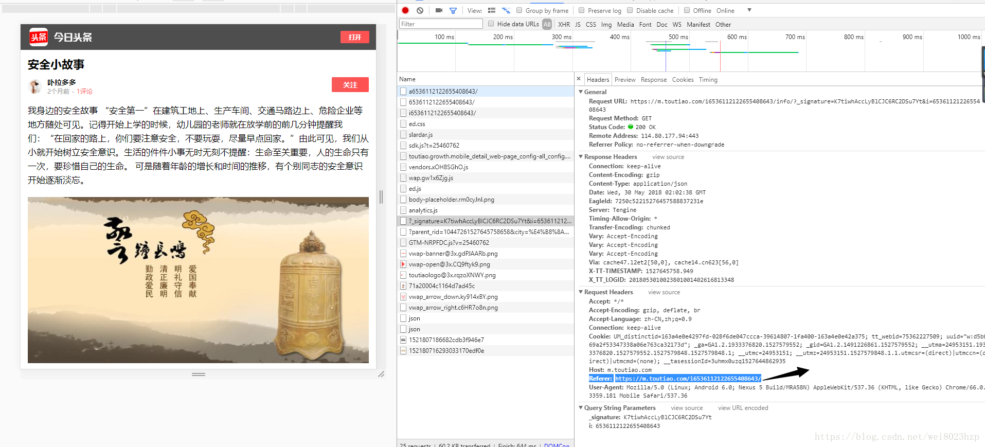
Task: Switch to the Response tab
Action: tap(654, 79)
